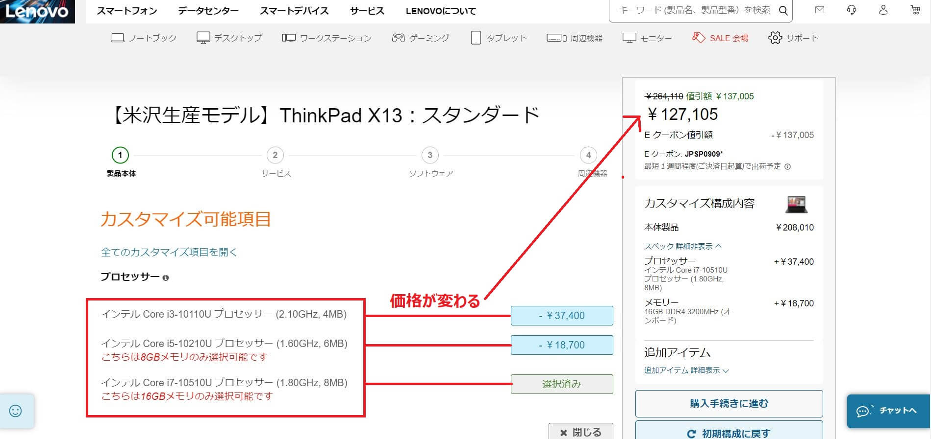This screenshot has width=931, height=439.
Task: Open the スマートデバイス menu
Action: click(x=294, y=11)
